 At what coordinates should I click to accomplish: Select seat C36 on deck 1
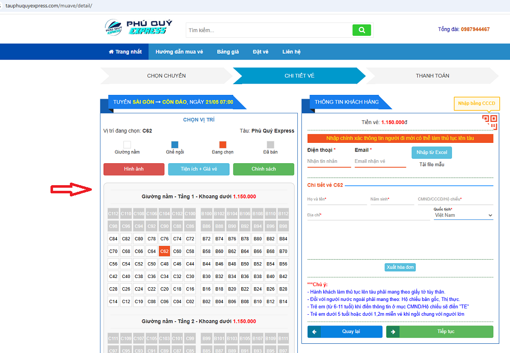151,276
